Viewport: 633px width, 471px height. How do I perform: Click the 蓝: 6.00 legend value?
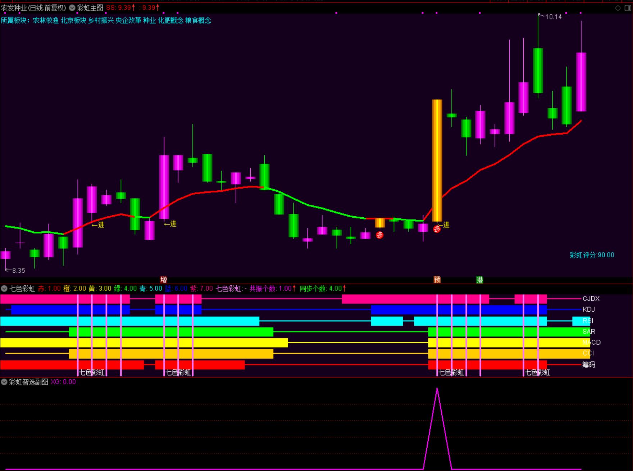176,288
